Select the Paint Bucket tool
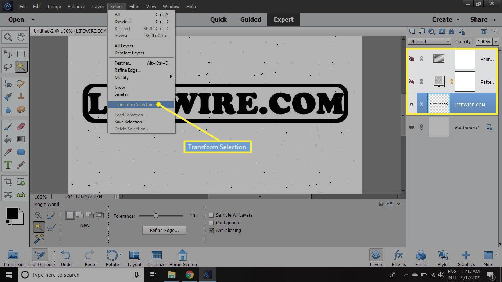The image size is (502, 282). coord(8,140)
